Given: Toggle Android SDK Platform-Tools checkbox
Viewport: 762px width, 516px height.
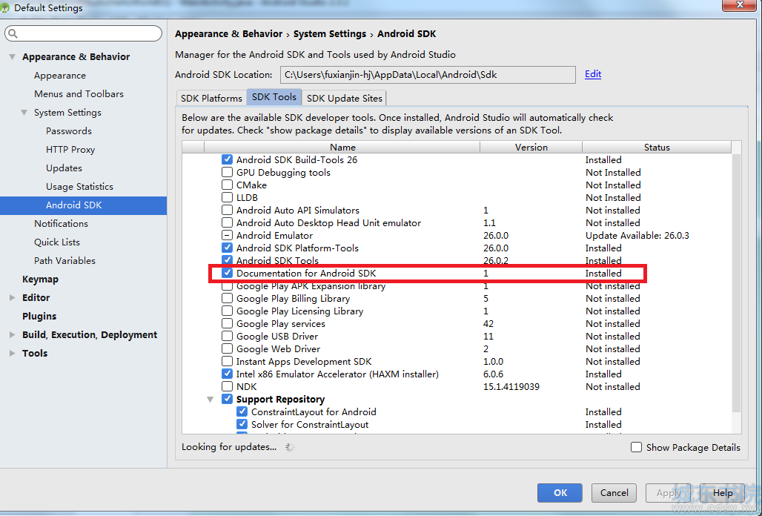Looking at the screenshot, I should point(227,248).
